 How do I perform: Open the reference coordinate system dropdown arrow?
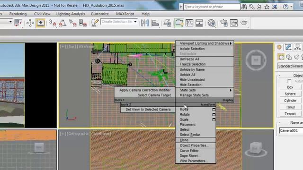10,22
